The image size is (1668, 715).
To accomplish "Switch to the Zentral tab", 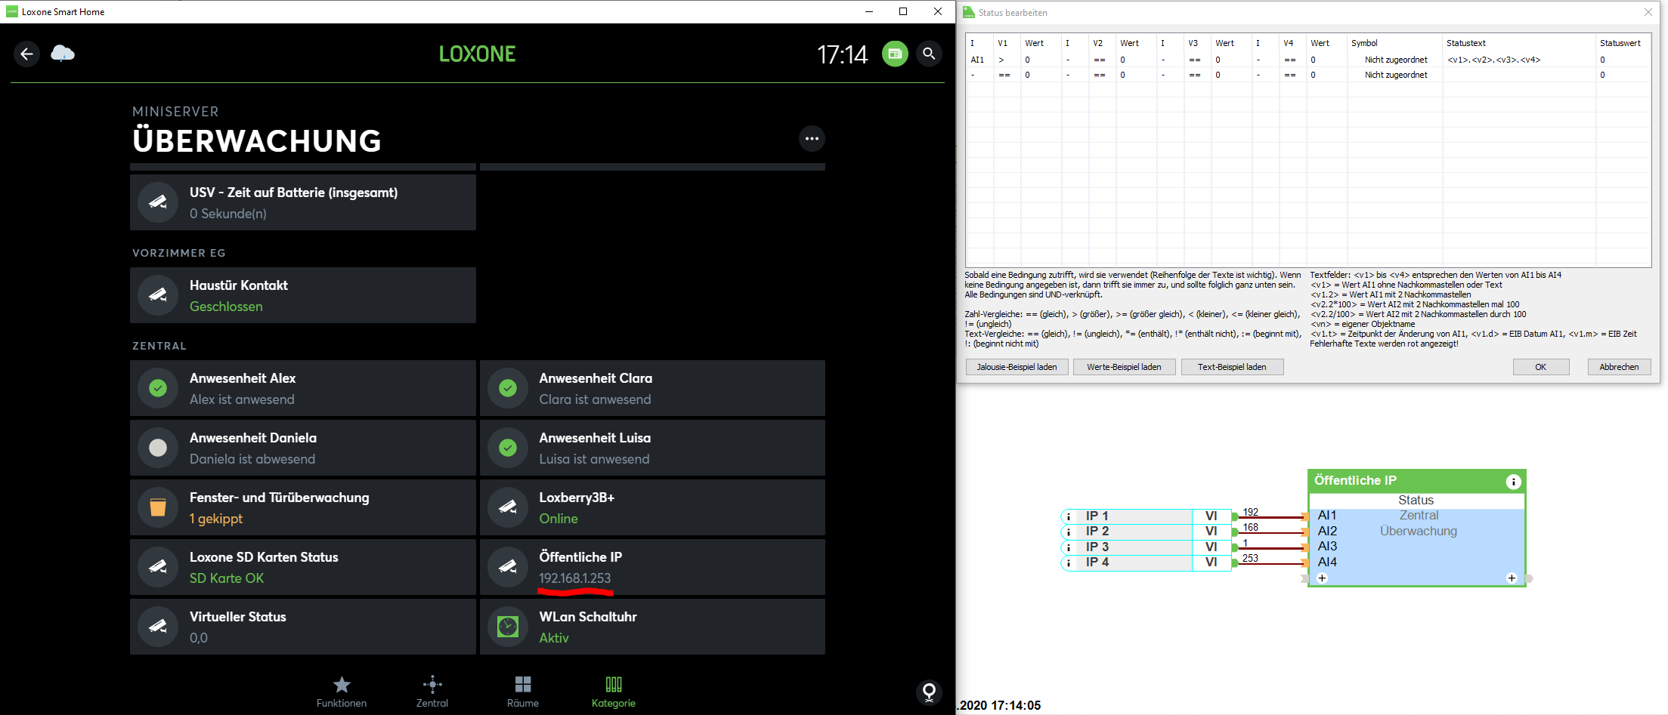I will click(432, 692).
